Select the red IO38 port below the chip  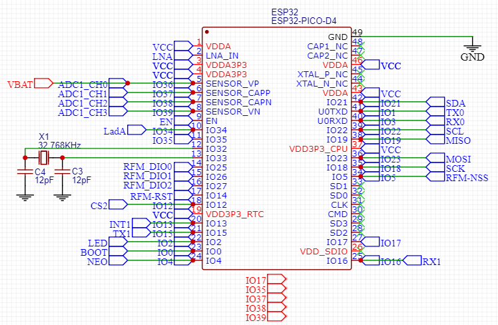[x=277, y=307]
